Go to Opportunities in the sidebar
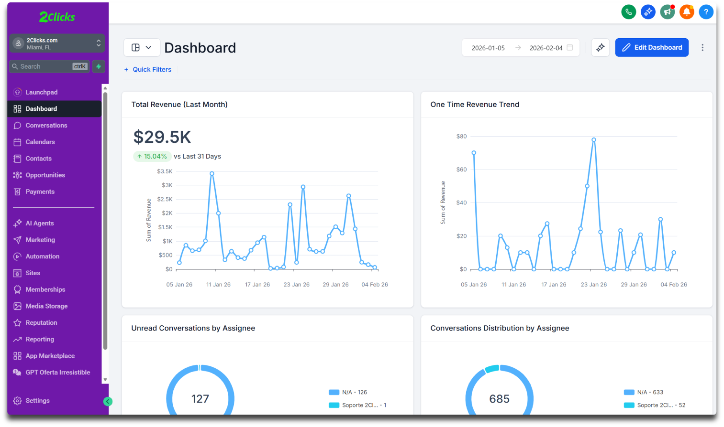This screenshot has height=427, width=724. pyautogui.click(x=45, y=175)
